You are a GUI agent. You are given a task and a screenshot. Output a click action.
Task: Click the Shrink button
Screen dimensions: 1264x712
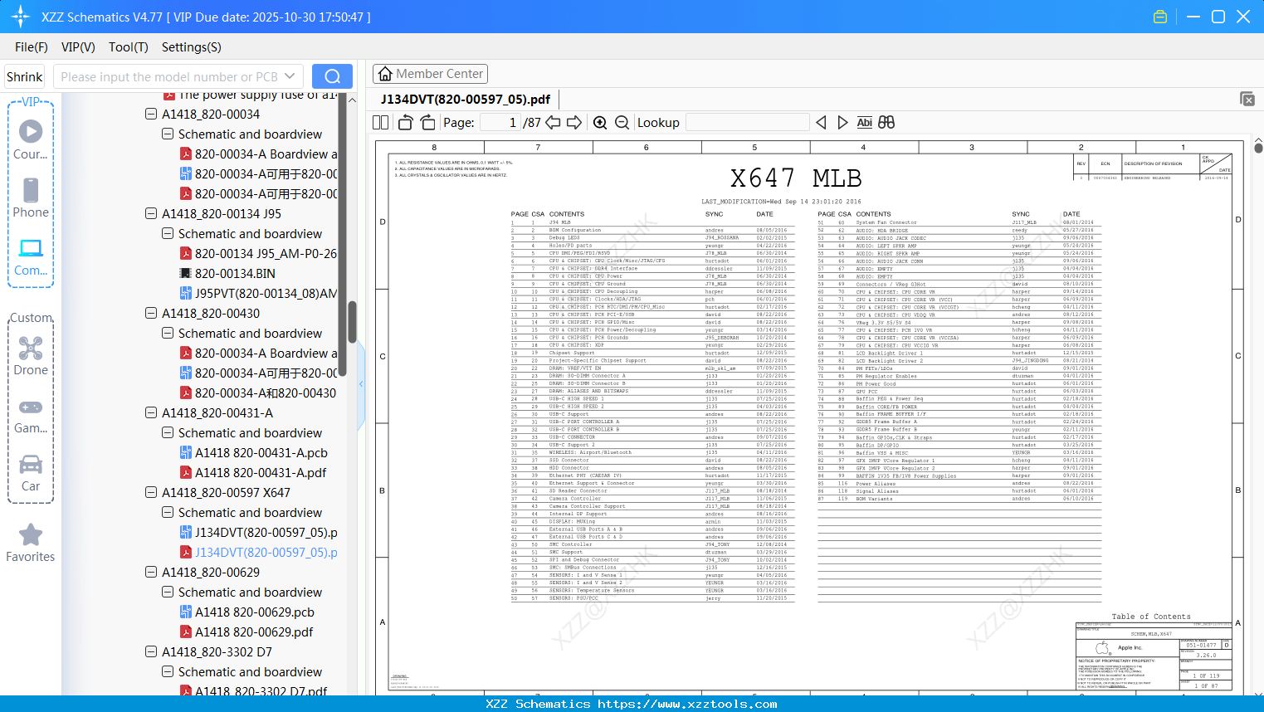point(25,76)
